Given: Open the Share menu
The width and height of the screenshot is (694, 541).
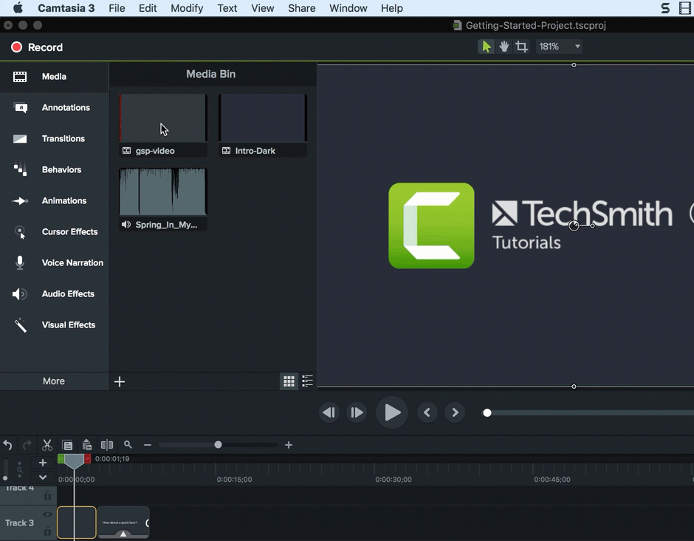Looking at the screenshot, I should [301, 8].
